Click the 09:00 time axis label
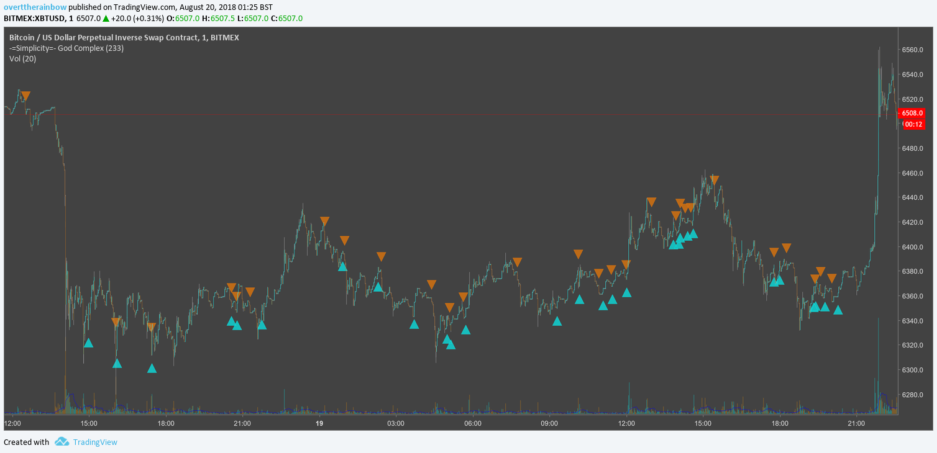The width and height of the screenshot is (937, 453). pyautogui.click(x=549, y=423)
